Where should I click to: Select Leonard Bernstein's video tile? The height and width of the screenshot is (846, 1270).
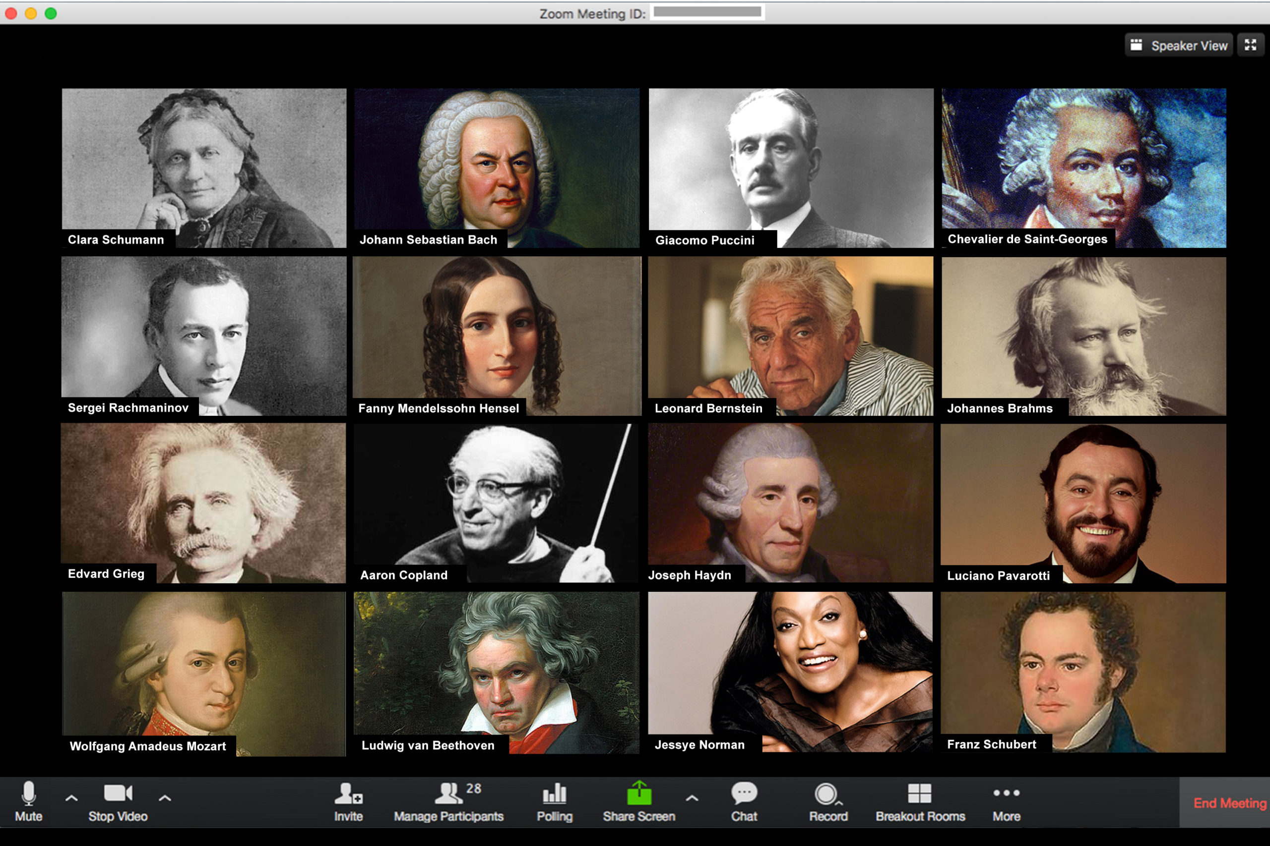[x=790, y=336]
